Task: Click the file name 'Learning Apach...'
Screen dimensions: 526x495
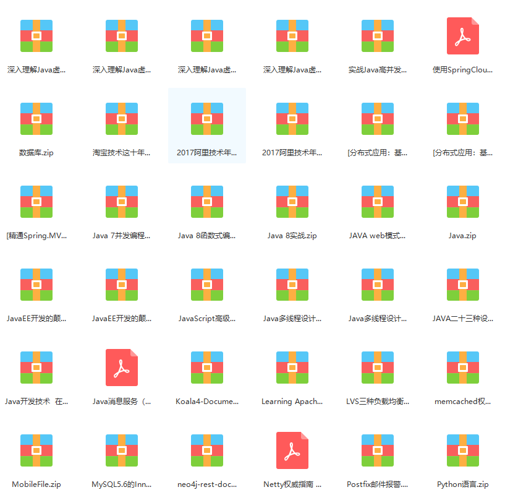Action: (x=292, y=402)
